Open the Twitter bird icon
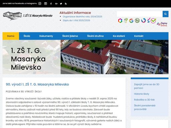Viewport: 171px width, 128px height. pos(61,4)
